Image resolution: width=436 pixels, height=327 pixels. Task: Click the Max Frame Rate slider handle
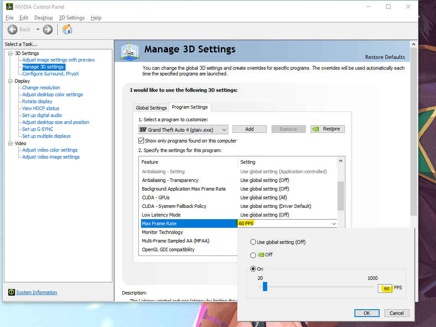tap(265, 286)
